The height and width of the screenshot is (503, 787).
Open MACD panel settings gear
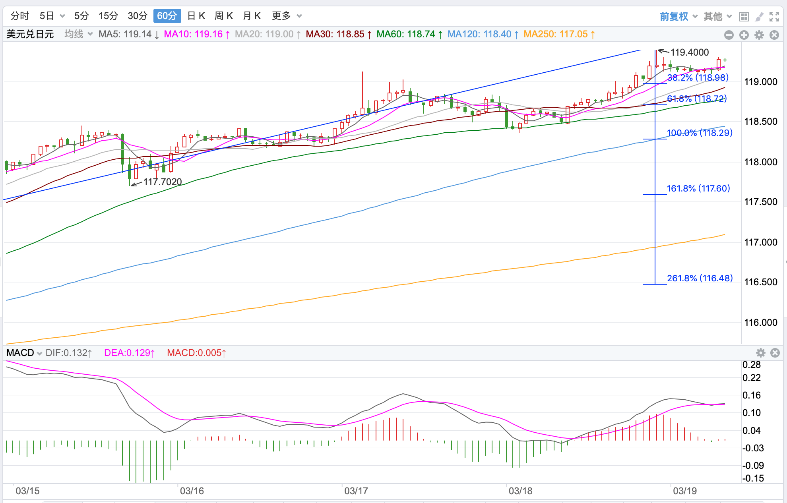[x=760, y=353]
